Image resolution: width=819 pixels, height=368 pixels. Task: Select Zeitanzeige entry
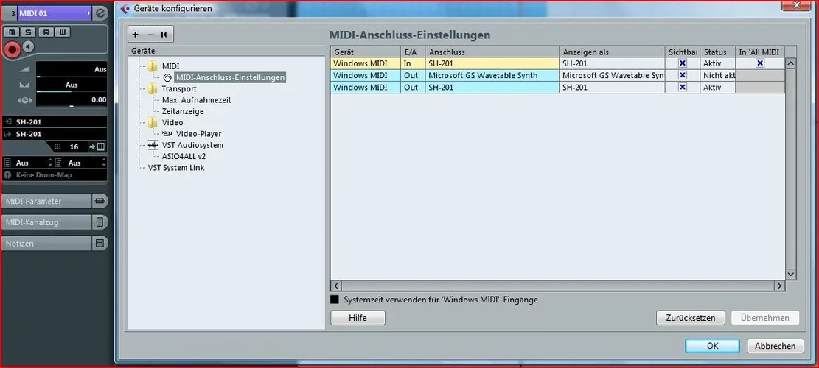183,111
